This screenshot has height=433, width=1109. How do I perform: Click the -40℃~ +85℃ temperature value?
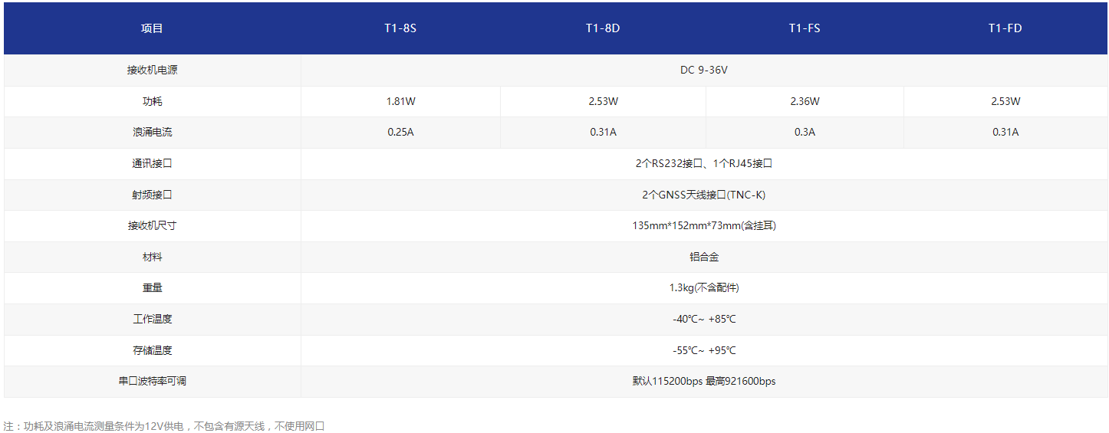704,319
